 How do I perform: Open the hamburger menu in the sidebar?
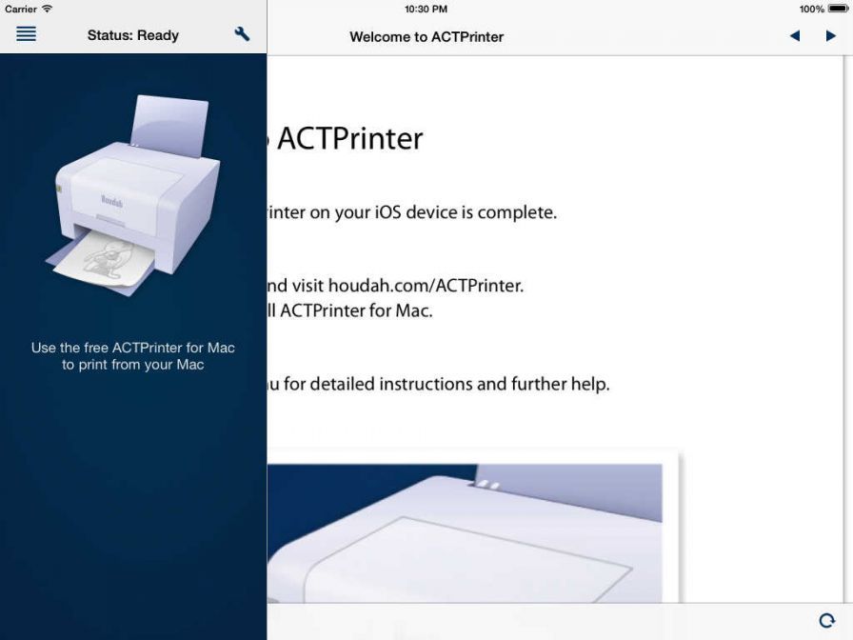(x=26, y=34)
